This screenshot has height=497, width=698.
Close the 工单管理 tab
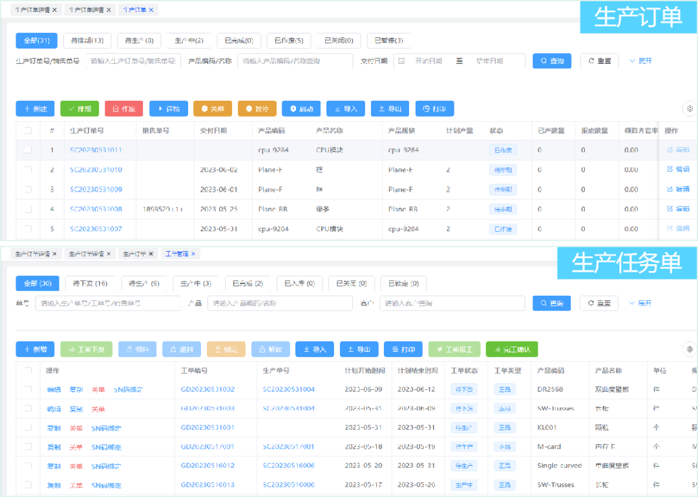pos(193,254)
